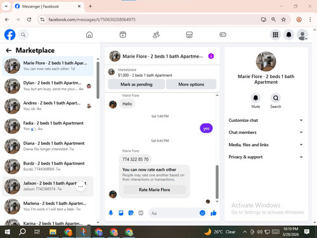317x238 pixels.
Task: Open Dylan conversation in list
Action: point(48,86)
